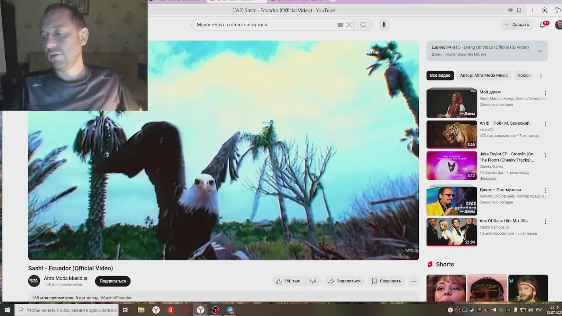562x316 pixels.
Task: Select the Похожие filter chip
Action: [524, 75]
